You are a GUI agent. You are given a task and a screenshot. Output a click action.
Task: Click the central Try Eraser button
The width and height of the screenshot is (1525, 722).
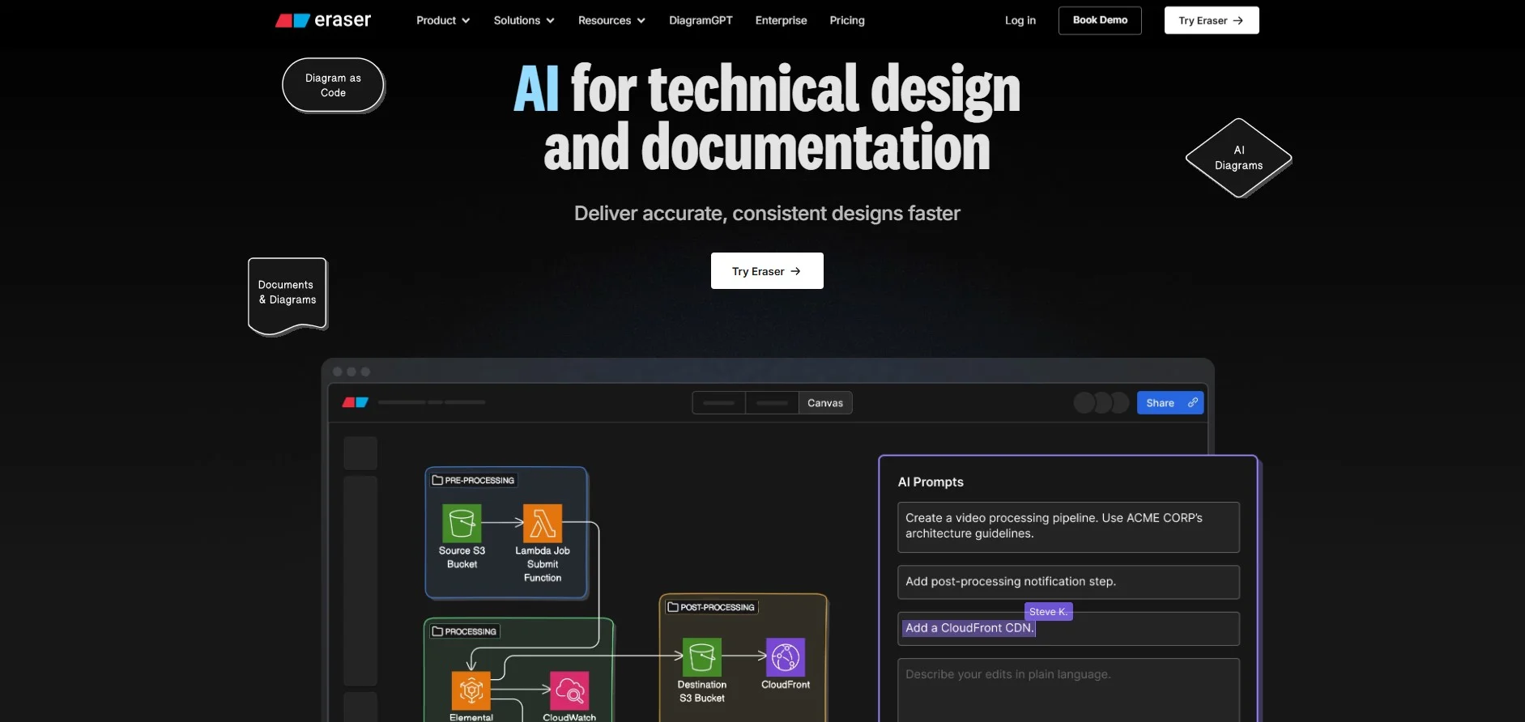coord(766,271)
